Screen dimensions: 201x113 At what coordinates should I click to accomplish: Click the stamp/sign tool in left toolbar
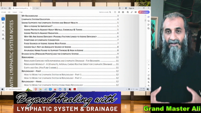point(3,39)
